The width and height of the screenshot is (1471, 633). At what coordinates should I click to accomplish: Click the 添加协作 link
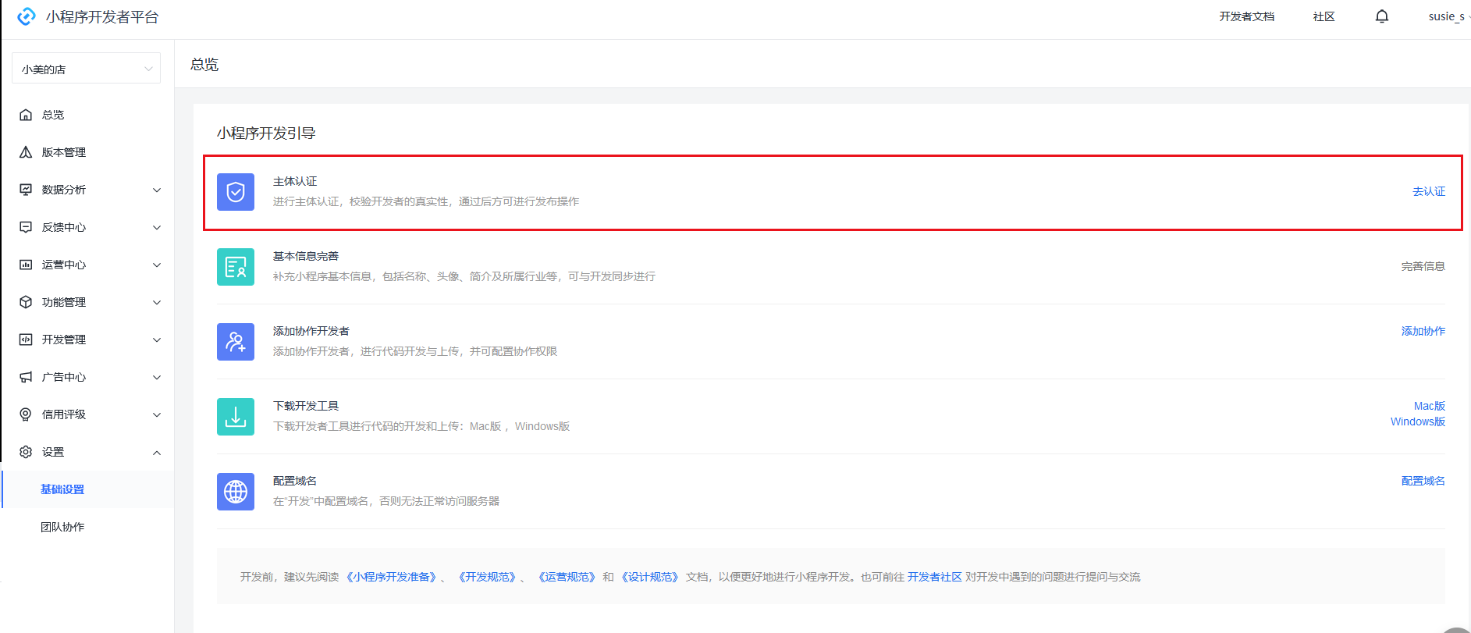click(1423, 331)
